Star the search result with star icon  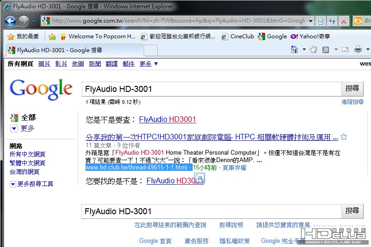pos(344,137)
